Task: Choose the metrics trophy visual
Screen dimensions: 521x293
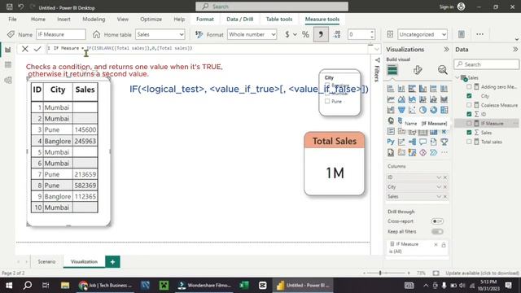Action: pyautogui.click(x=444, y=142)
